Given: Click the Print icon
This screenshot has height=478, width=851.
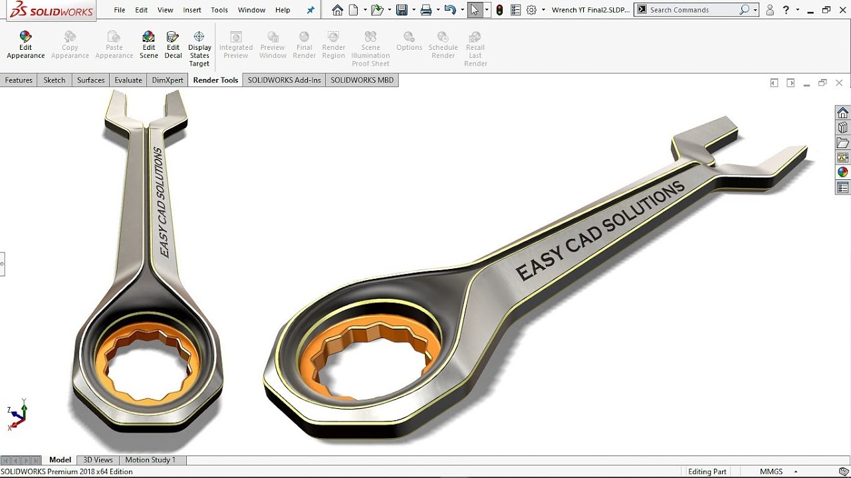Looking at the screenshot, I should (426, 10).
